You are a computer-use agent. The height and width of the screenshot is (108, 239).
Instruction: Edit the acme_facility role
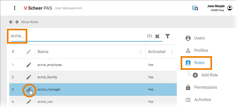pos(29,77)
